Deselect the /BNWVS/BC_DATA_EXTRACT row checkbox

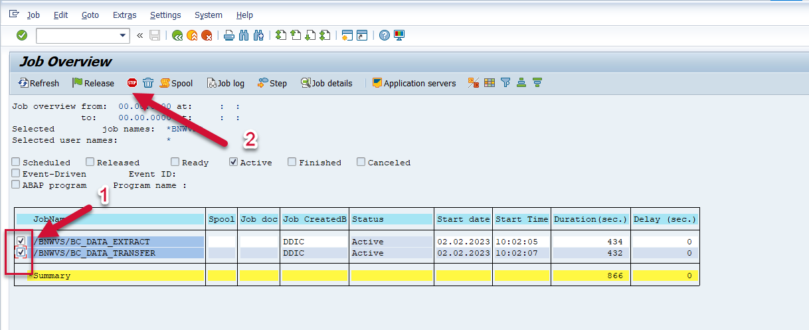point(21,241)
